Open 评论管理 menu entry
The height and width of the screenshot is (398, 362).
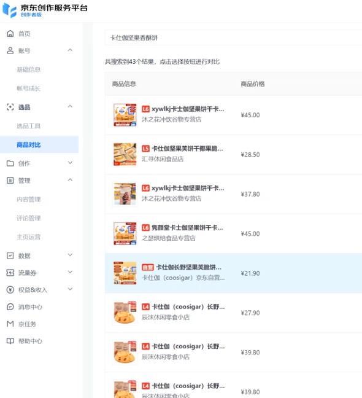click(29, 218)
